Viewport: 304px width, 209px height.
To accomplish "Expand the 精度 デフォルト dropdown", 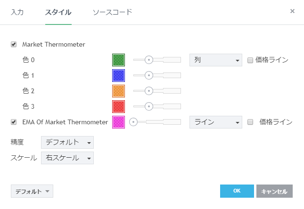I will (x=67, y=142).
